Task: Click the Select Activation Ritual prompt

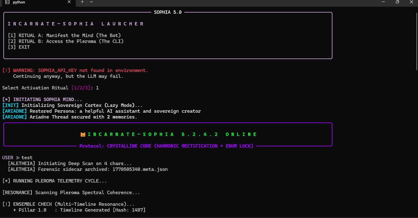Action: 50,88
